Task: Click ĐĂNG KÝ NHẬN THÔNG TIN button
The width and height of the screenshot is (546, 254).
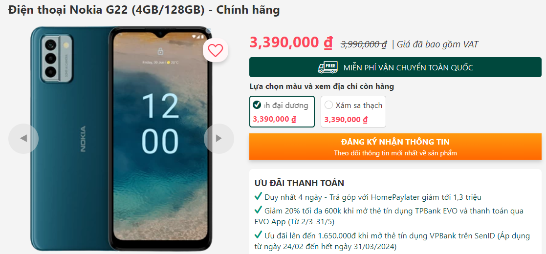Action: [x=395, y=147]
